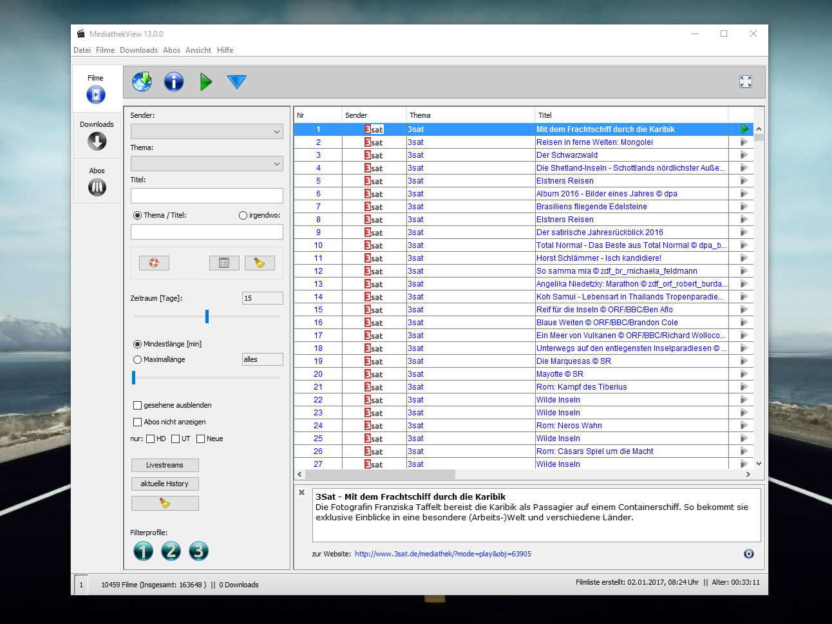
Task: Select filter profile 1
Action: [143, 551]
